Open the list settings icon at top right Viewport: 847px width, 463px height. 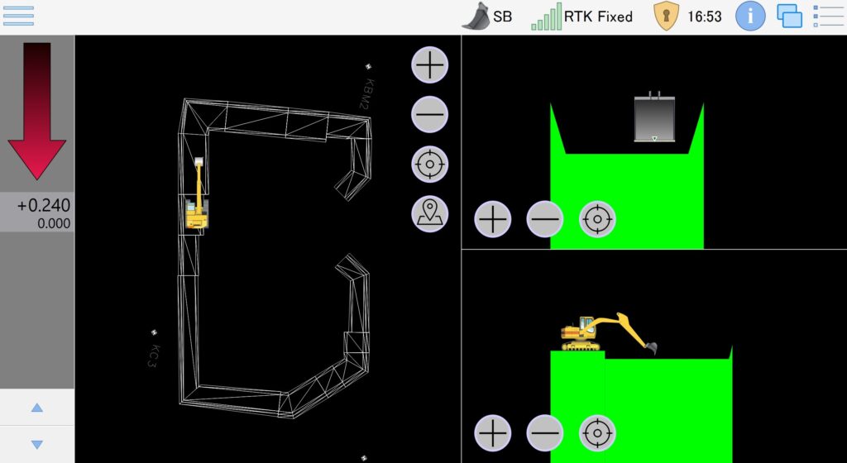(x=827, y=17)
